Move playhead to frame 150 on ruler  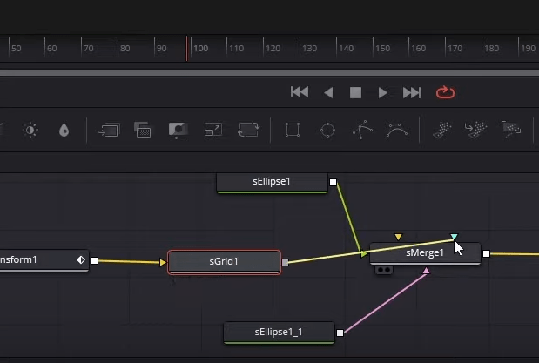point(382,49)
